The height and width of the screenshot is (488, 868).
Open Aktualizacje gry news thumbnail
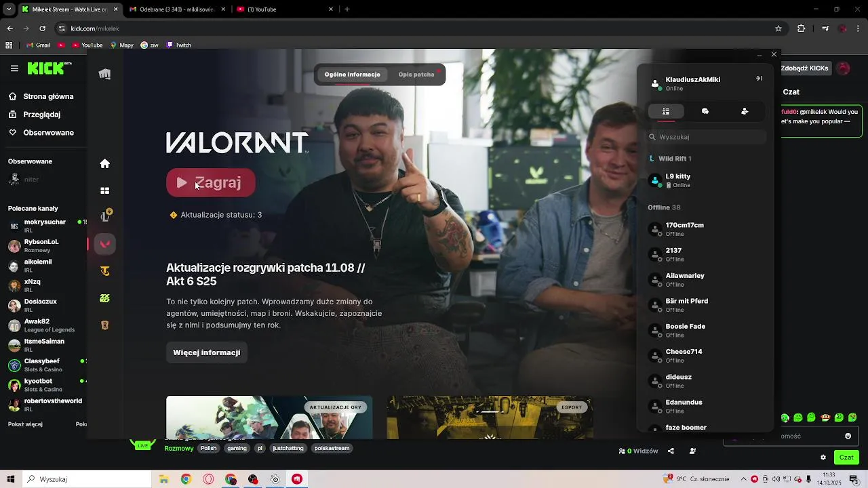point(269,418)
